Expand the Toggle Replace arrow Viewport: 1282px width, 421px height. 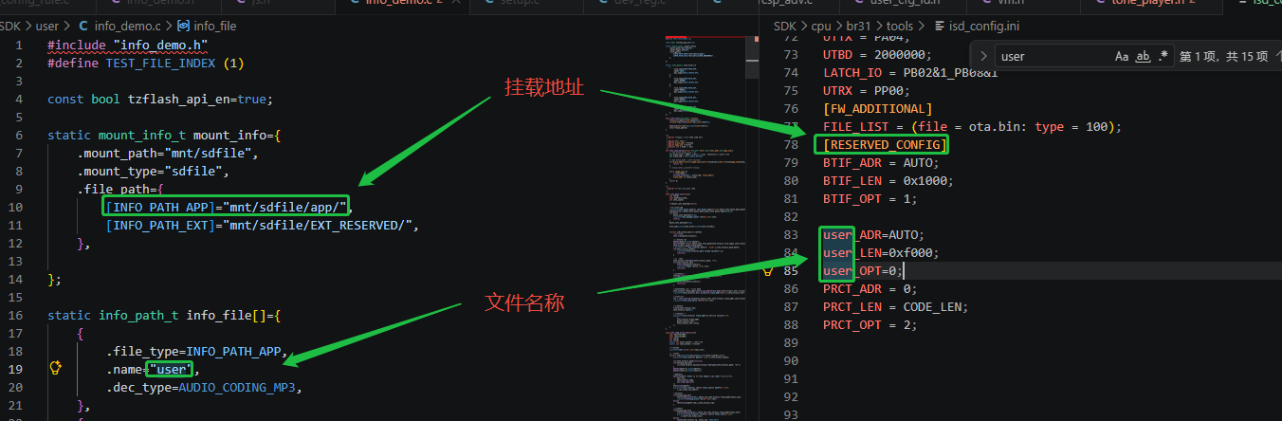click(x=983, y=56)
